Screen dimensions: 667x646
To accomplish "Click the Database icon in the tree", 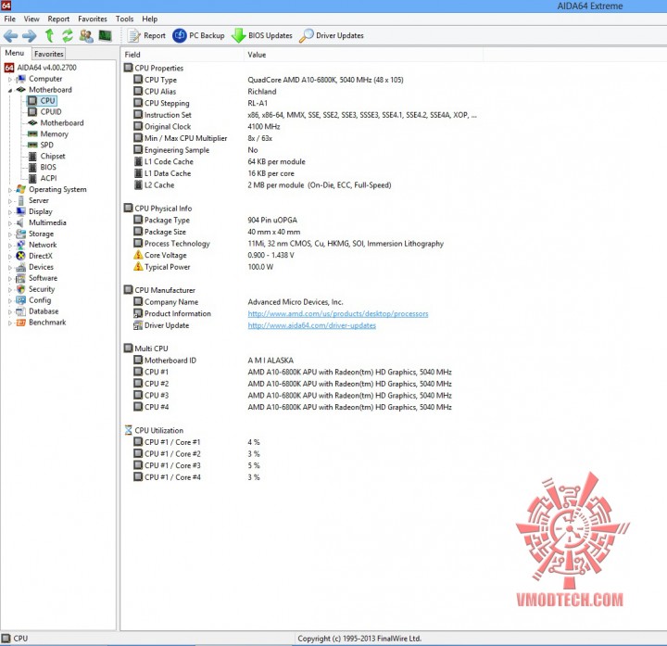I will [x=20, y=311].
